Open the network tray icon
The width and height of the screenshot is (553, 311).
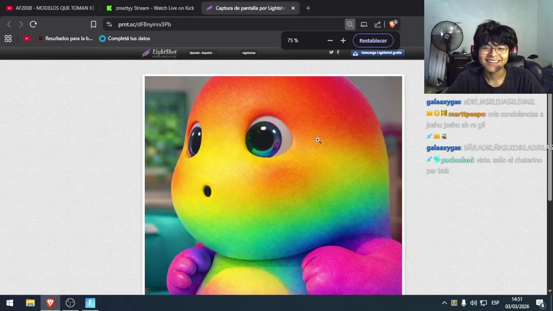483,303
